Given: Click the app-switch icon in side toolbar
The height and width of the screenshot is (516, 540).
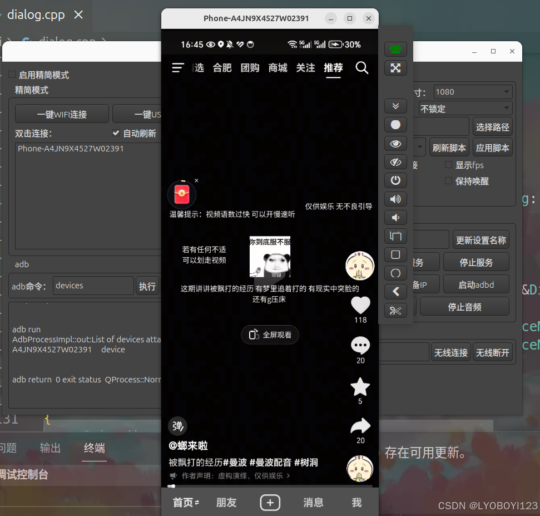Looking at the screenshot, I should [x=395, y=236].
